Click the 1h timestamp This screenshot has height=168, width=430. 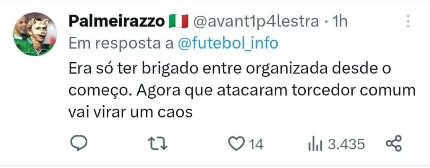click(x=340, y=21)
